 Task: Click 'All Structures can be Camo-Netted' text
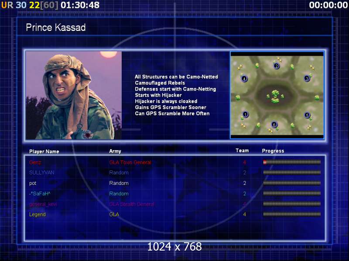coord(176,77)
